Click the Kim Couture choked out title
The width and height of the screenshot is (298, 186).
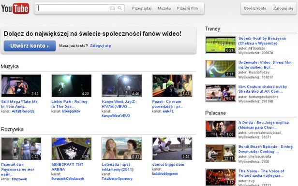point(263,89)
